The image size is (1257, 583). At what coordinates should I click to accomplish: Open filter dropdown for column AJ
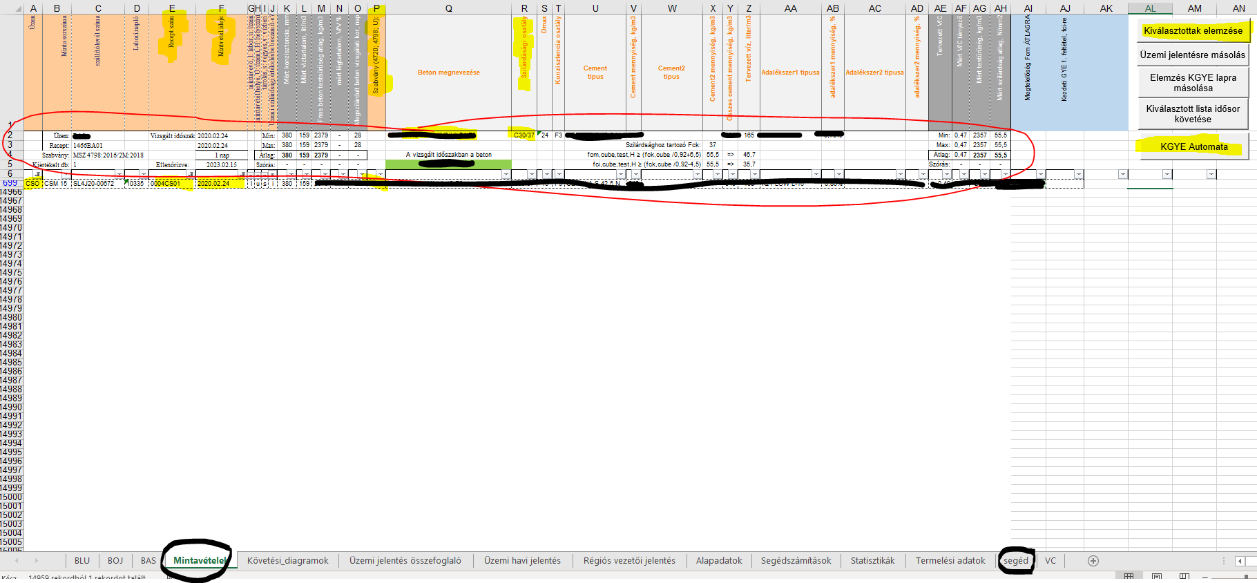pyautogui.click(x=1079, y=174)
